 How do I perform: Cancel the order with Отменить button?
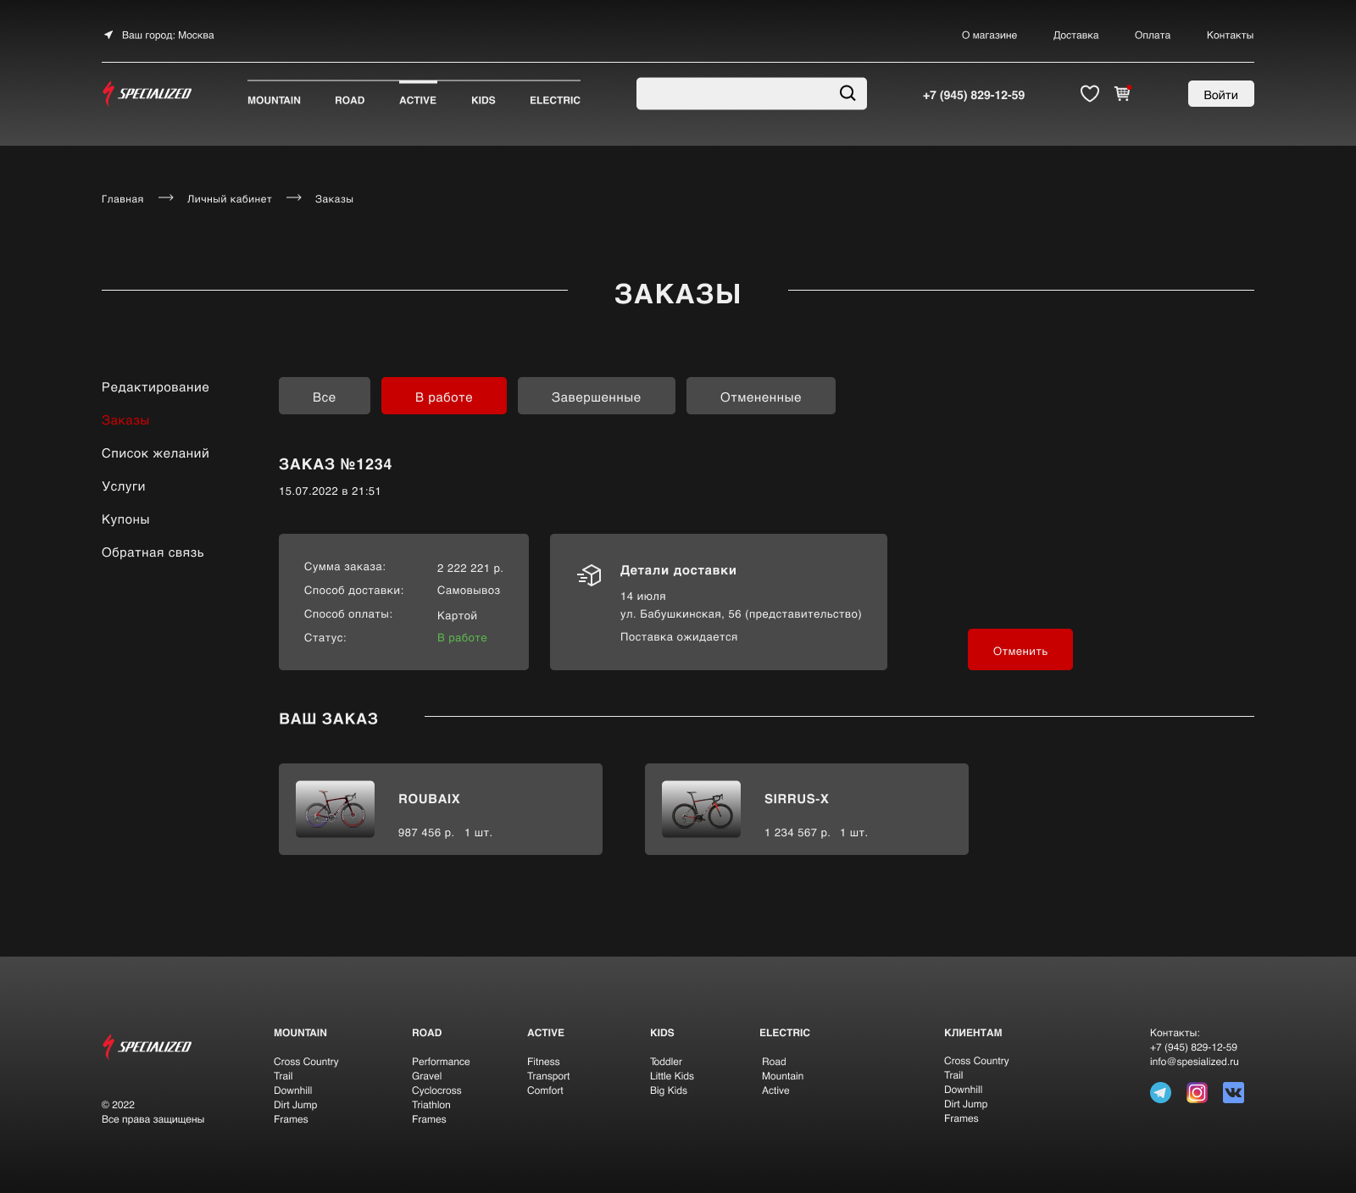click(1020, 650)
